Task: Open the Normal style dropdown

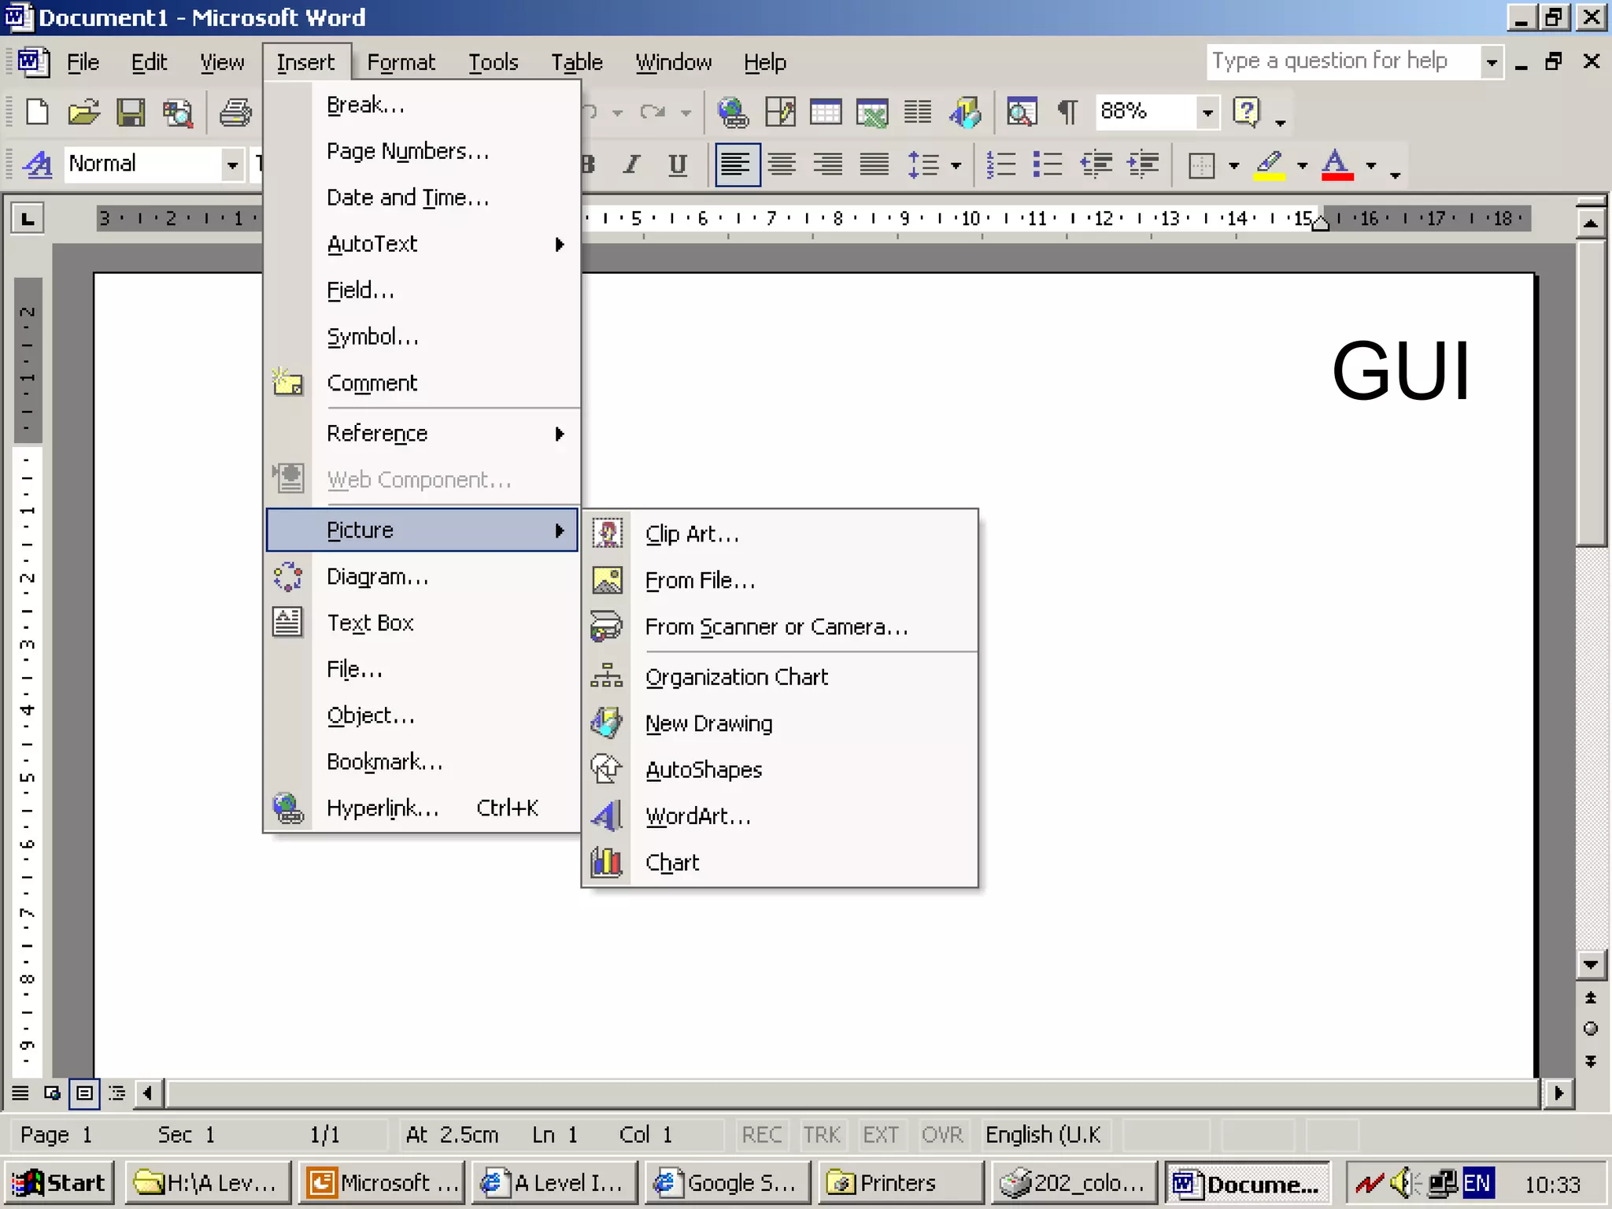Action: click(232, 165)
